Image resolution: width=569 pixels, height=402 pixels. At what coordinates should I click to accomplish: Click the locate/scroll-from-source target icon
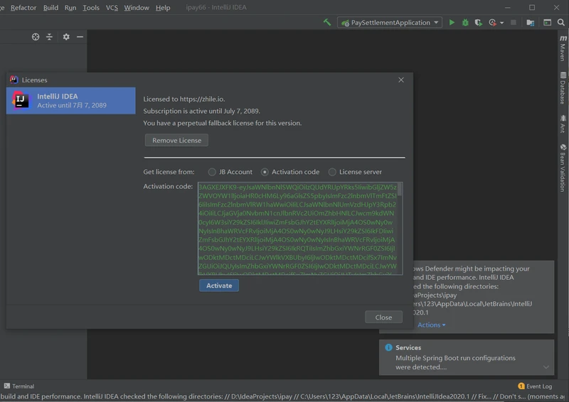pos(36,37)
